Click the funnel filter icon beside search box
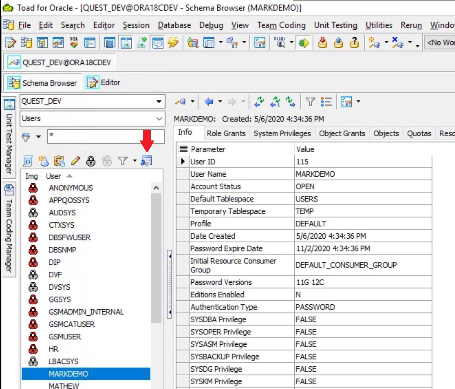Image resolution: width=455 pixels, height=389 pixels. coord(26,137)
